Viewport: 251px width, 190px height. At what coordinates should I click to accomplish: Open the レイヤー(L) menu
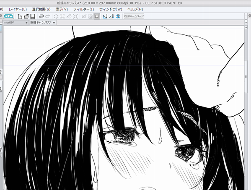(x=18, y=9)
